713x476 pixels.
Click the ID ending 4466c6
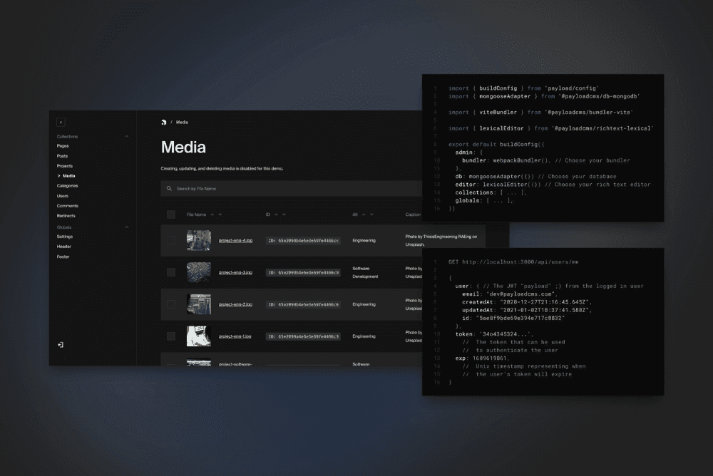pyautogui.click(x=303, y=304)
